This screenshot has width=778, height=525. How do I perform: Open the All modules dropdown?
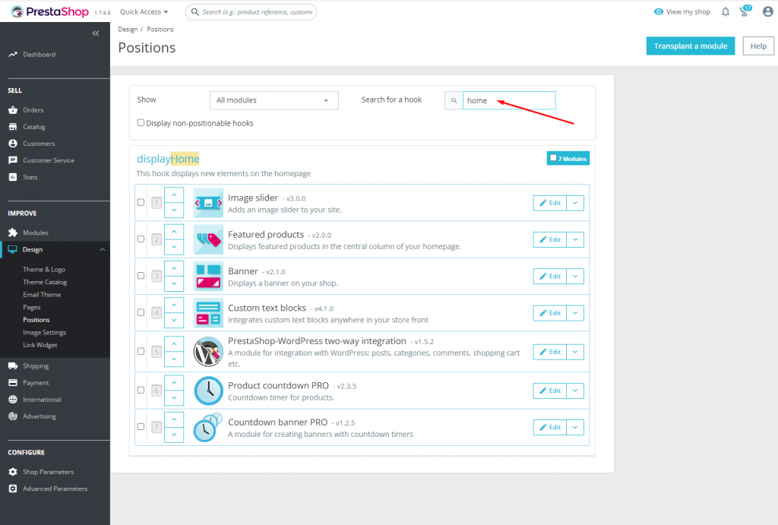point(274,100)
